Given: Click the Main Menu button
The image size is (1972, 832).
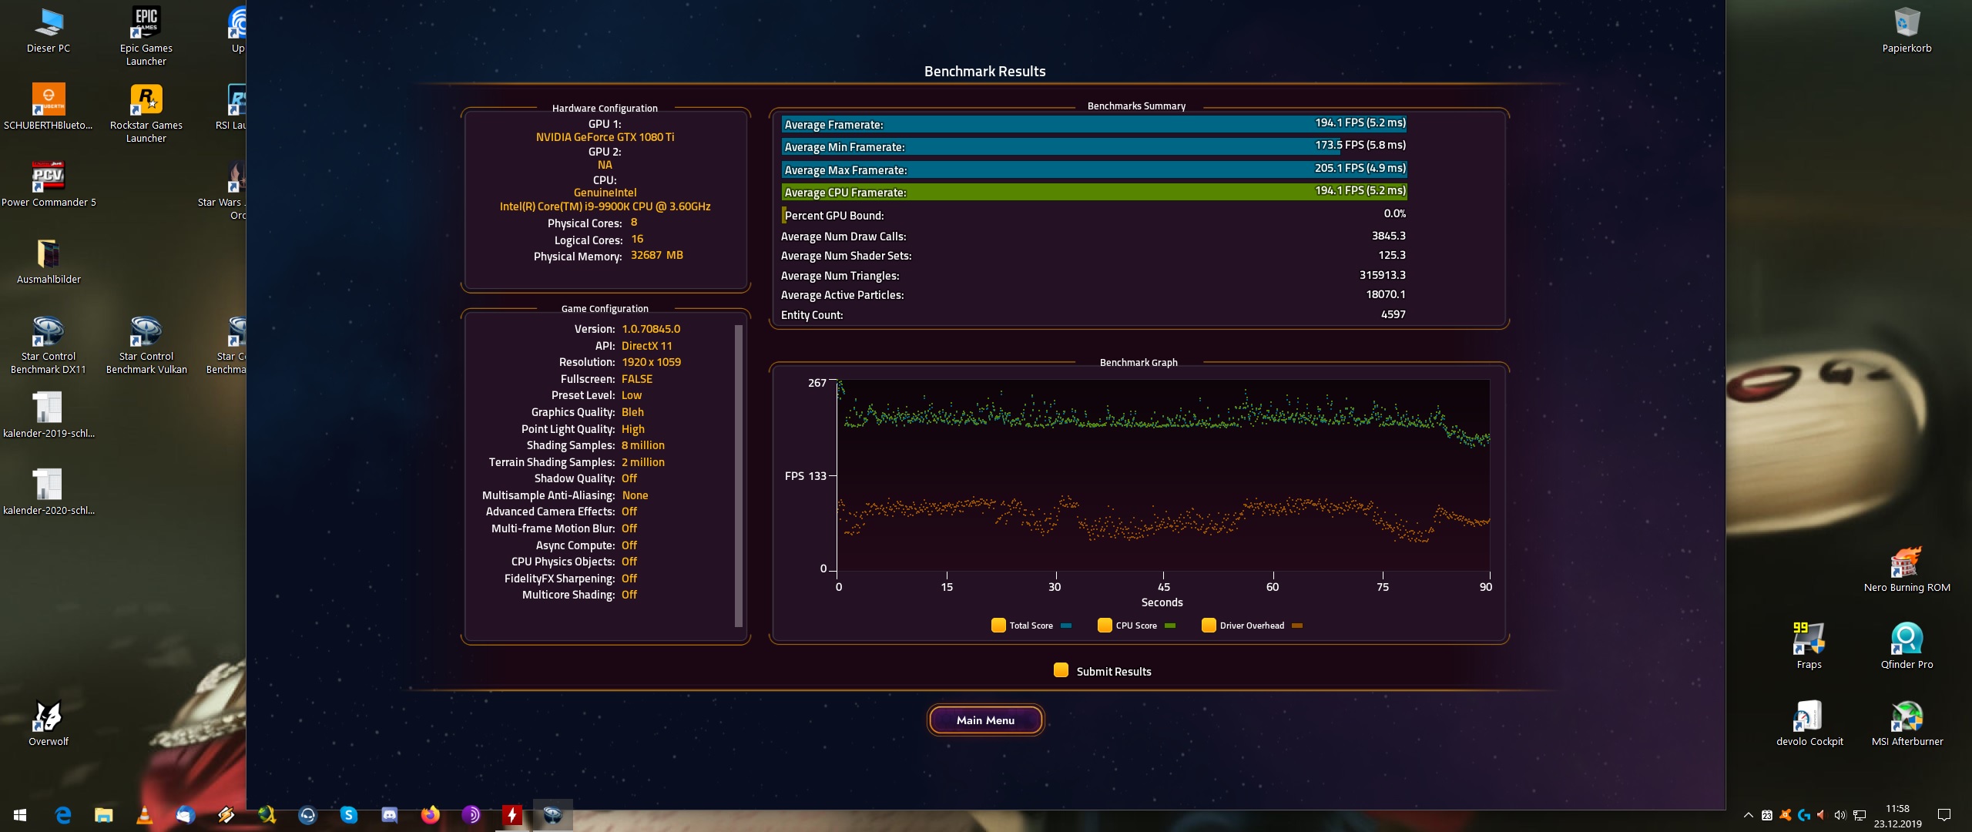Looking at the screenshot, I should [x=985, y=720].
